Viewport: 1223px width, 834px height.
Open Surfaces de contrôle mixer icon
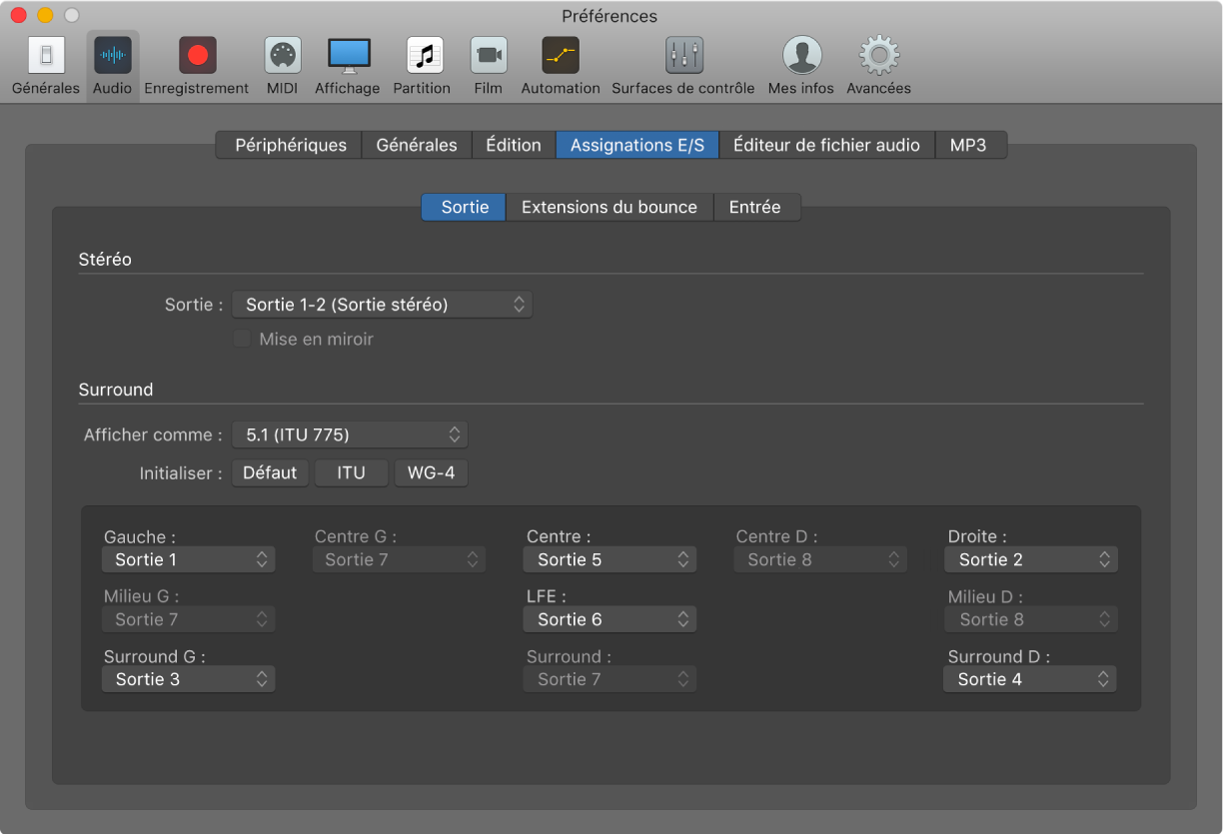click(683, 55)
